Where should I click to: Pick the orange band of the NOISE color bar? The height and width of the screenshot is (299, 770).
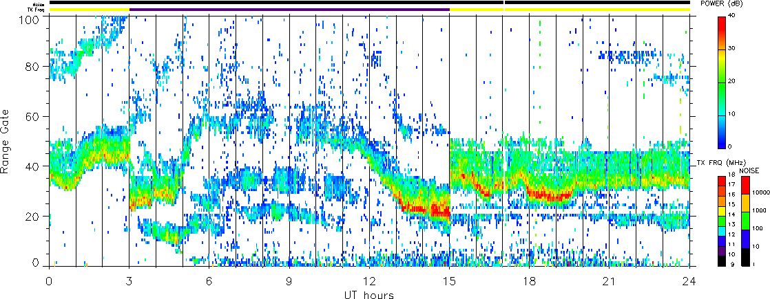click(744, 203)
